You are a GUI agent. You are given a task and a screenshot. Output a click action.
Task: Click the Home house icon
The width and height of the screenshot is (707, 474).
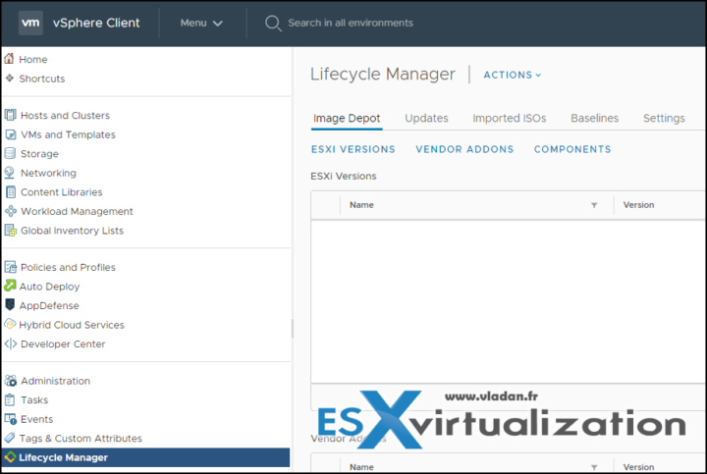tap(9, 58)
